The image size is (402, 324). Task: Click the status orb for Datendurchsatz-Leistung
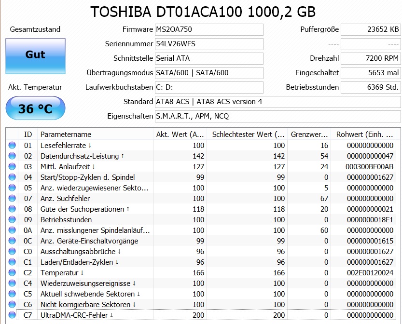[12, 156]
